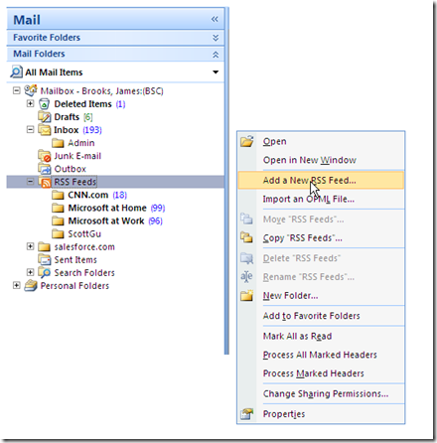Select Open in New Window
Viewport: 437px width, 443px height.
point(321,160)
